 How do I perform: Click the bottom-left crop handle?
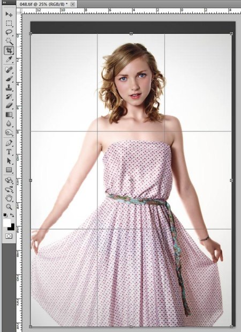pyautogui.click(x=31, y=327)
